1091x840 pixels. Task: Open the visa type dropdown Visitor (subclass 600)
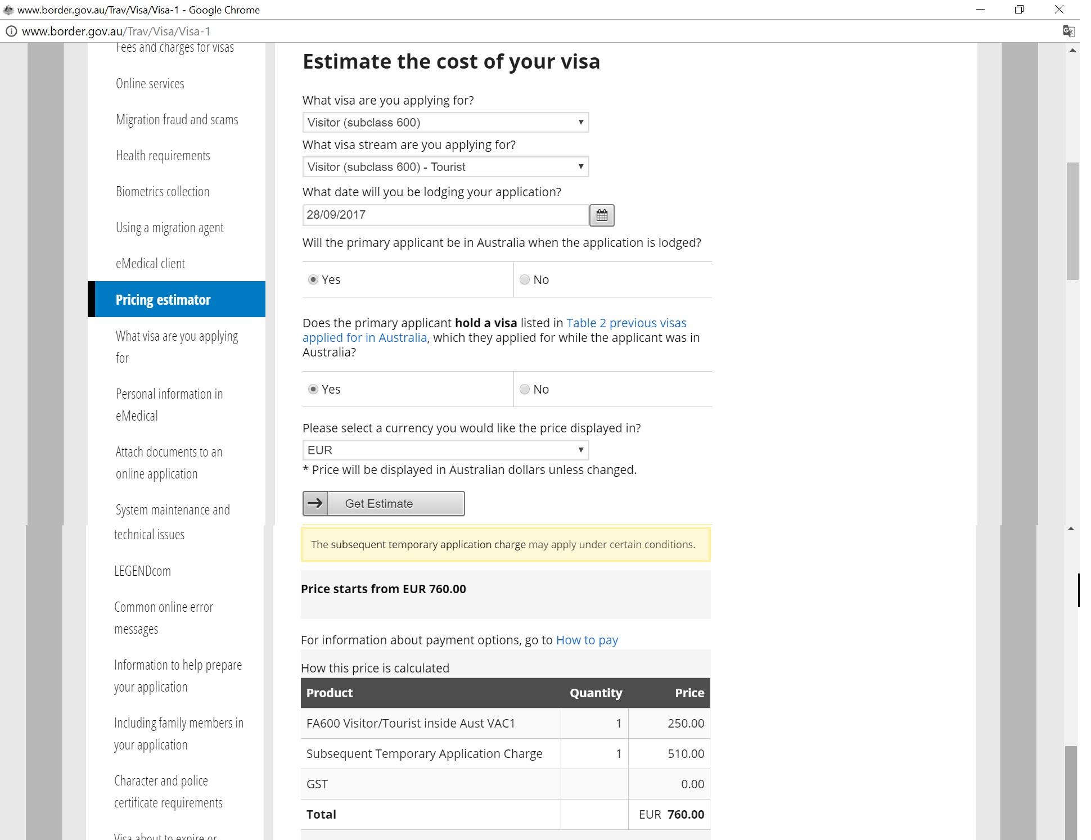(445, 123)
